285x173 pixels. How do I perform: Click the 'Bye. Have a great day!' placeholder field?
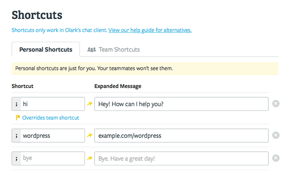point(181,158)
